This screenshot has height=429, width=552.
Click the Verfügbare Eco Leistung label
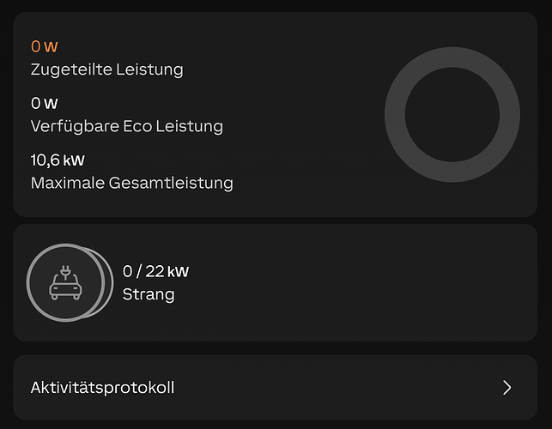coord(127,126)
